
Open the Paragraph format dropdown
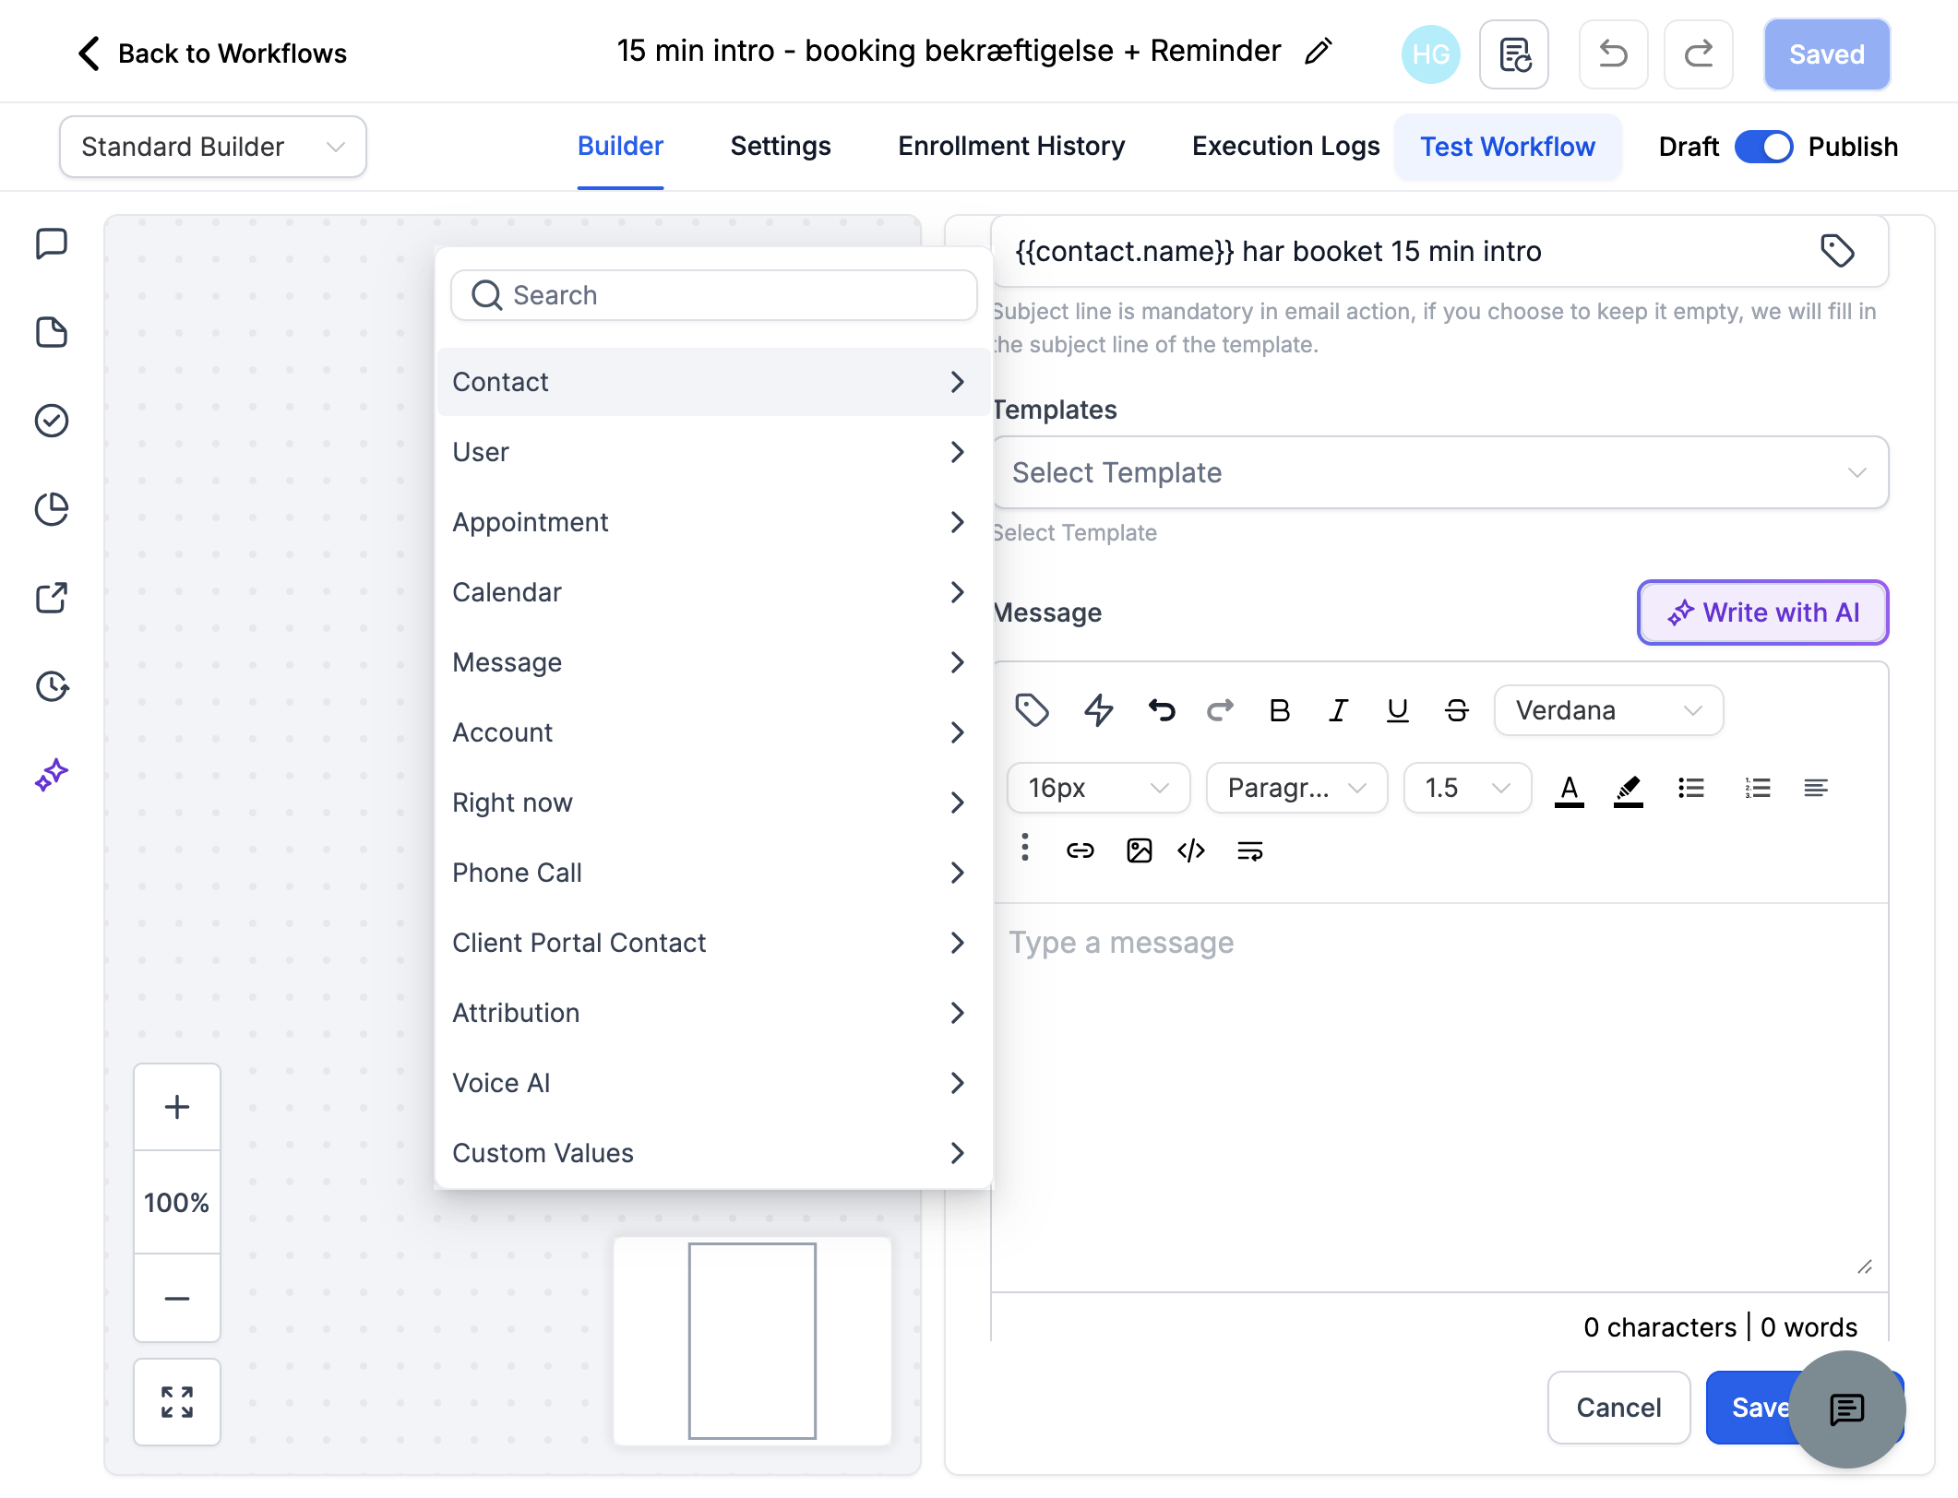[1296, 788]
